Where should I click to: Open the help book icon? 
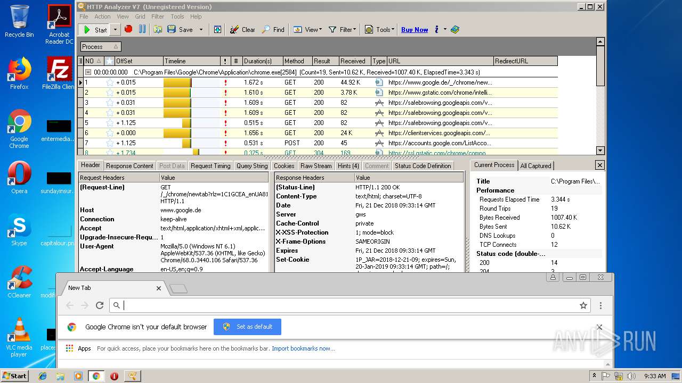point(455,30)
